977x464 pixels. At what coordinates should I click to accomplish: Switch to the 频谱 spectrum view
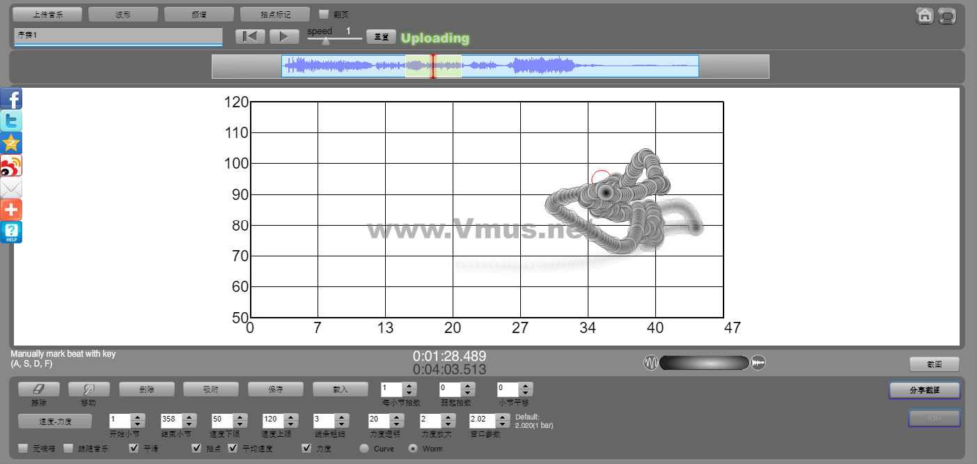(x=198, y=14)
